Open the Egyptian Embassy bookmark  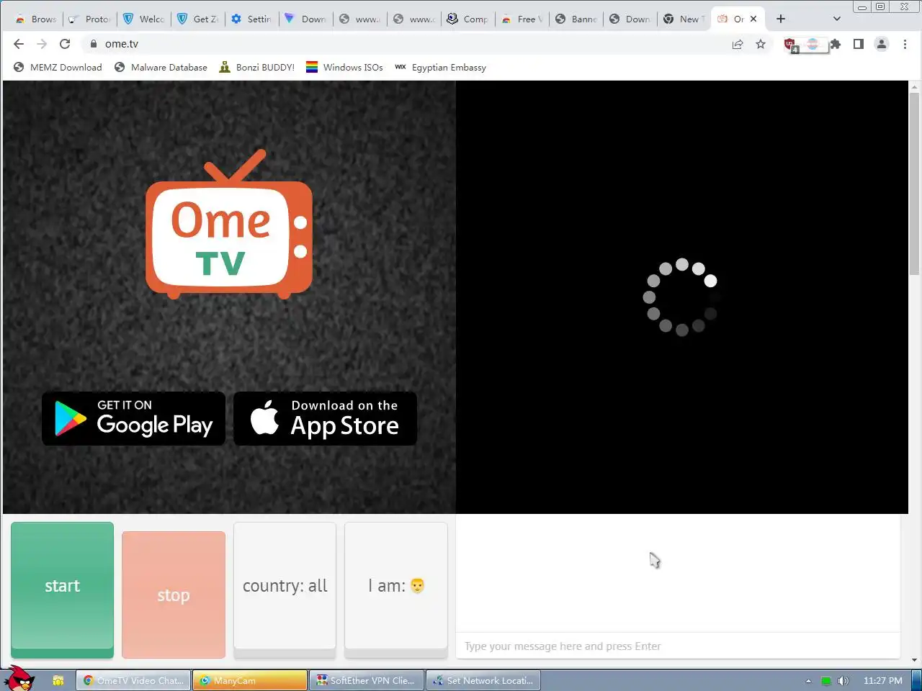pyautogui.click(x=440, y=67)
